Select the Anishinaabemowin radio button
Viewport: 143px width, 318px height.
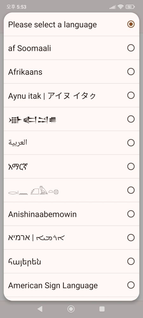click(x=131, y=214)
